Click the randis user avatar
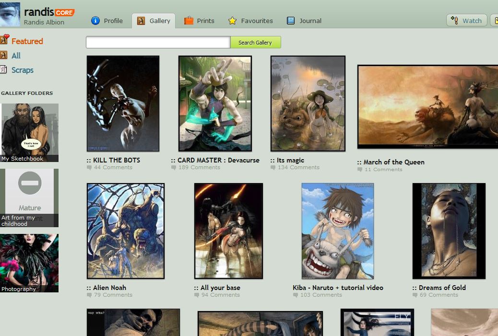 (x=10, y=14)
